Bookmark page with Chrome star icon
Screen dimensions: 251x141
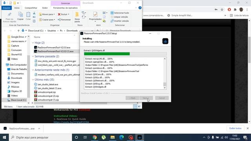222,9
